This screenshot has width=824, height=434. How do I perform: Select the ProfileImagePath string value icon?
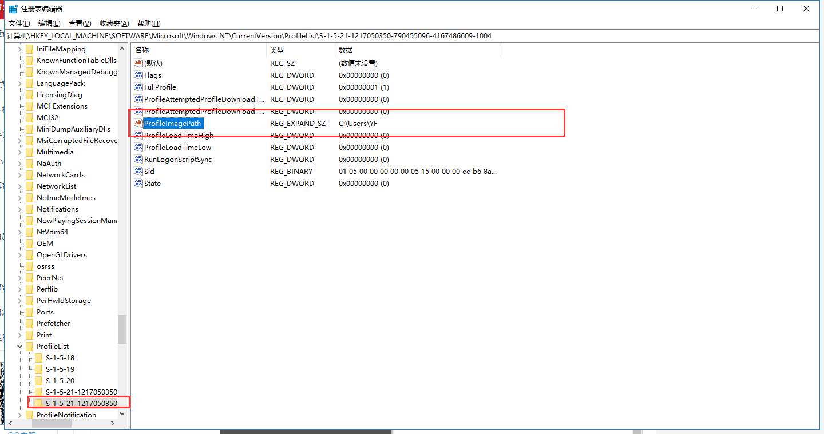point(138,123)
